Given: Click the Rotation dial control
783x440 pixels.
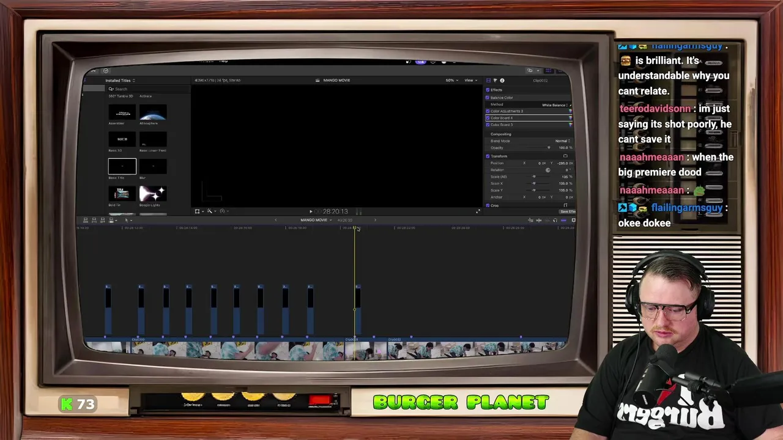Looking at the screenshot, I should click(x=547, y=170).
